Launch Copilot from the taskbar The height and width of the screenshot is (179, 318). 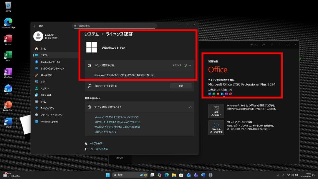click(160, 175)
